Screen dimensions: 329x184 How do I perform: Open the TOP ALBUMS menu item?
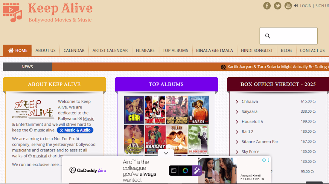tap(175, 50)
